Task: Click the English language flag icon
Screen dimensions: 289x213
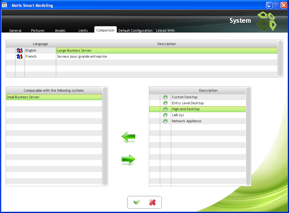Action: coord(19,50)
